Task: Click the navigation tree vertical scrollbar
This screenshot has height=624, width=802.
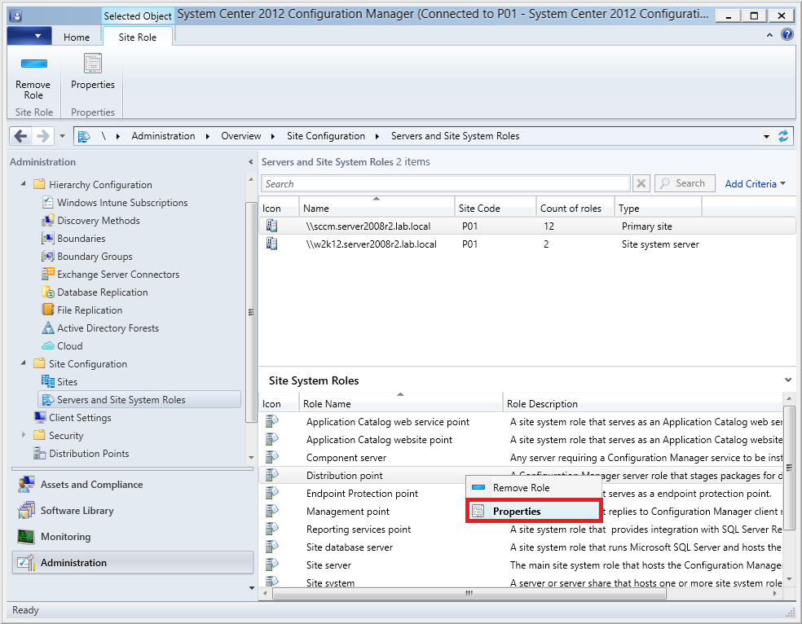Action: 251,312
